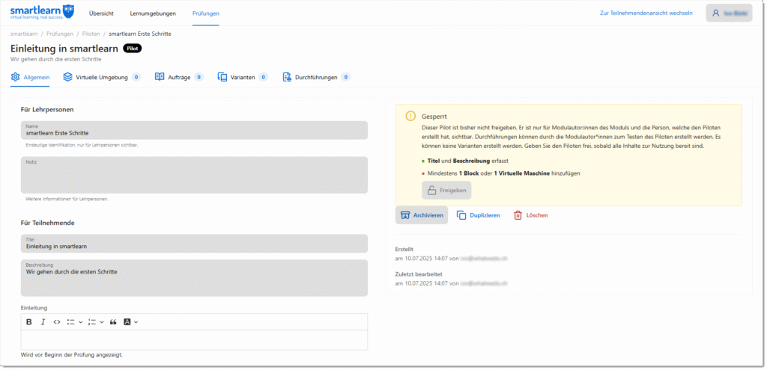Insert a blockquote in Einleitung editor
The width and height of the screenshot is (767, 370).
[x=113, y=321]
